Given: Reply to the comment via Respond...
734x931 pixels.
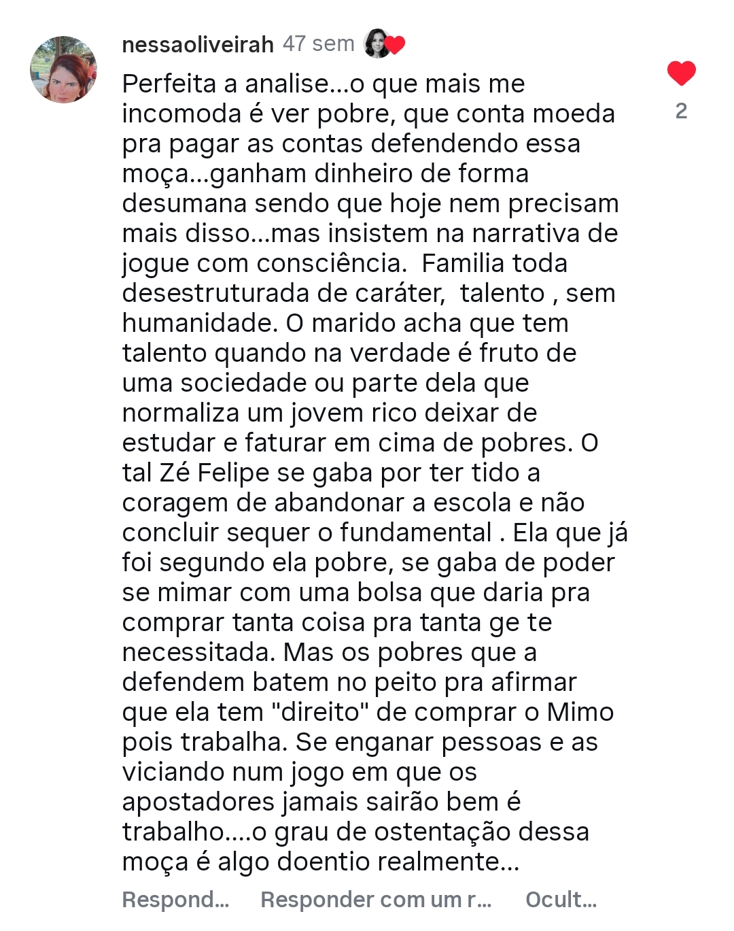Looking at the screenshot, I should 175,899.
